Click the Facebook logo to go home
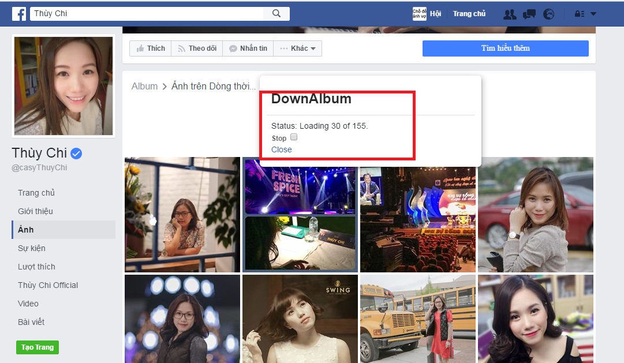The image size is (624, 363). (18, 13)
